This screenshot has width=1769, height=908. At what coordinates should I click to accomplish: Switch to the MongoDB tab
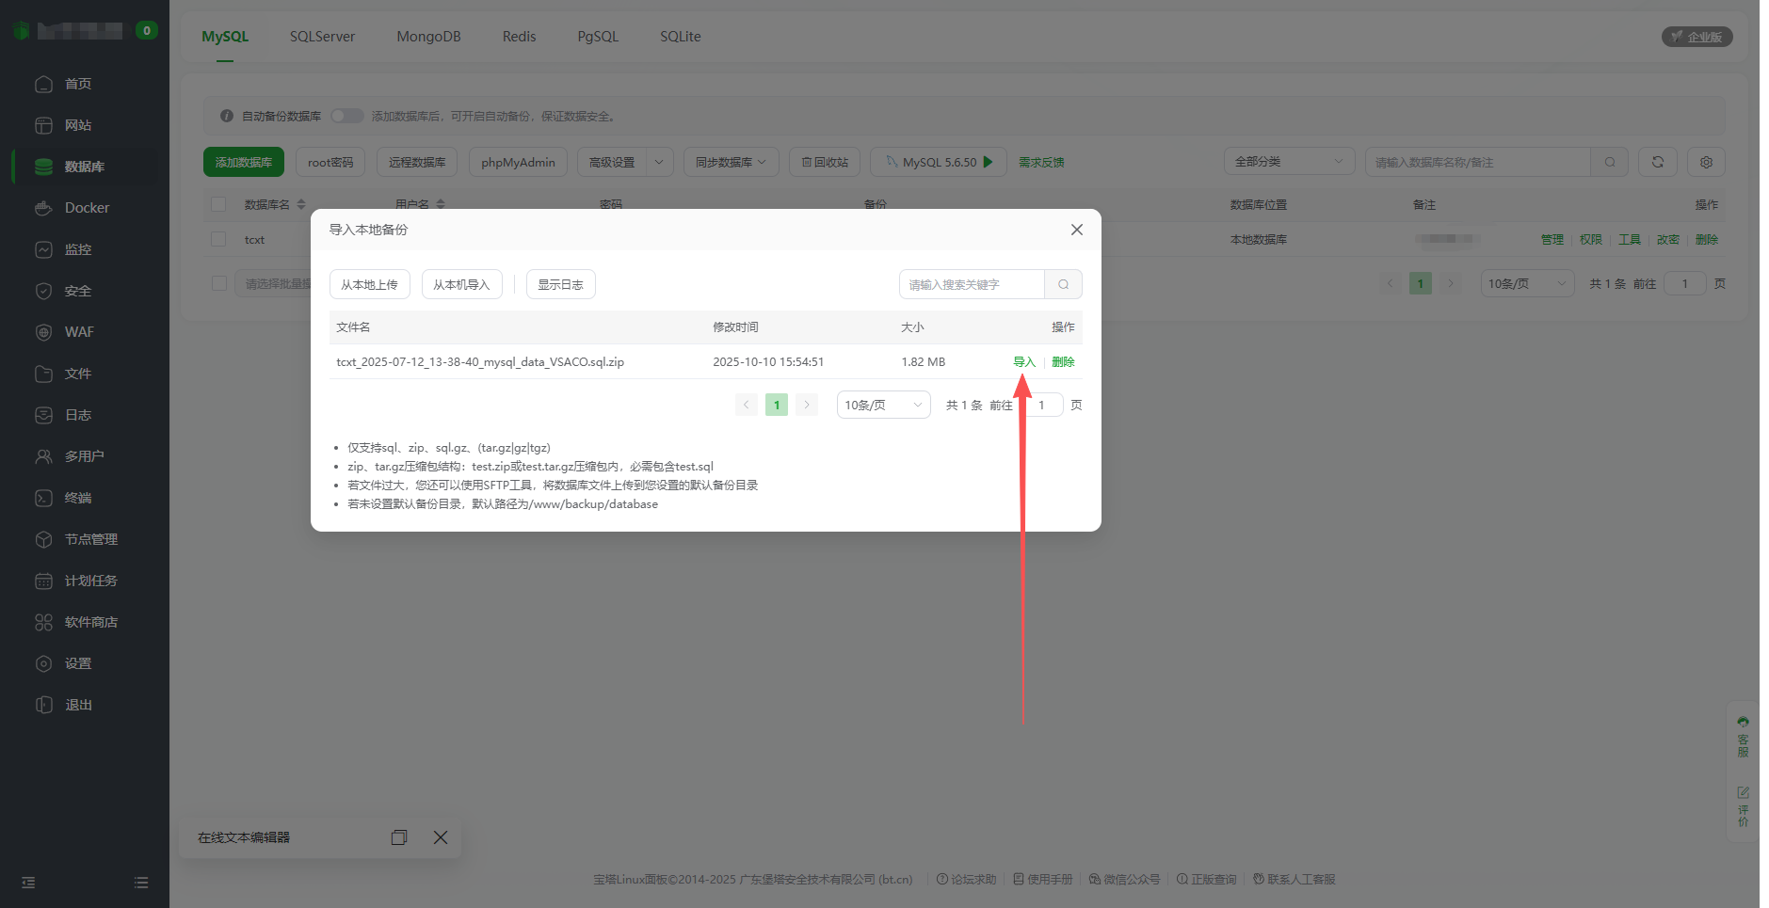428,37
